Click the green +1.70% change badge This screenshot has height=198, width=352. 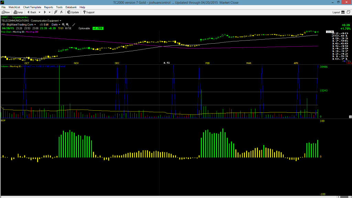click(x=98, y=28)
